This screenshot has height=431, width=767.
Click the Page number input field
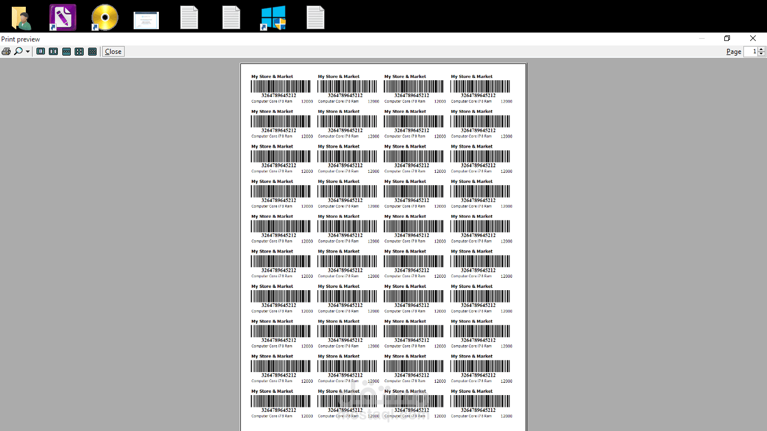pos(751,52)
